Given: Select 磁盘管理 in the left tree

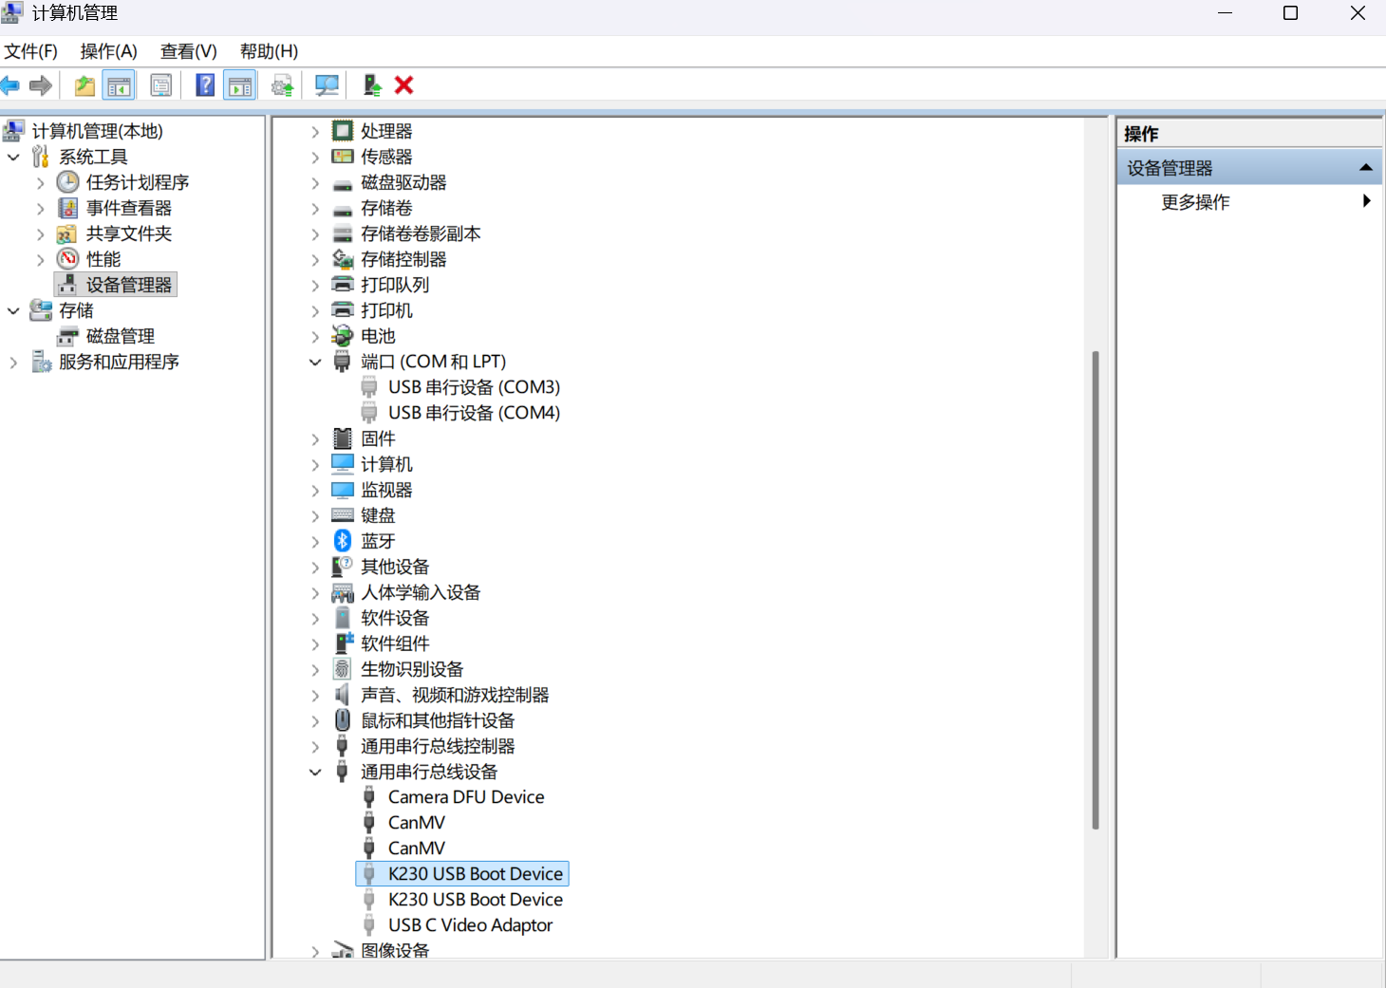Looking at the screenshot, I should [120, 336].
